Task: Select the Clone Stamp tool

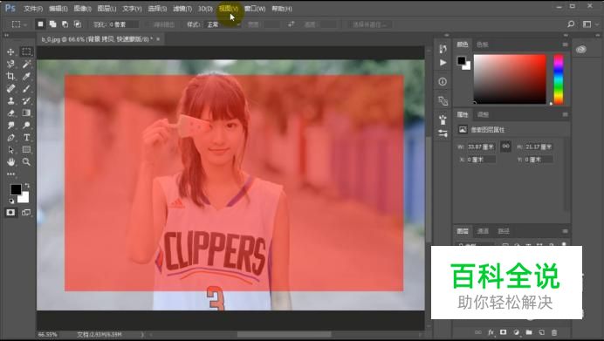Action: [x=10, y=101]
